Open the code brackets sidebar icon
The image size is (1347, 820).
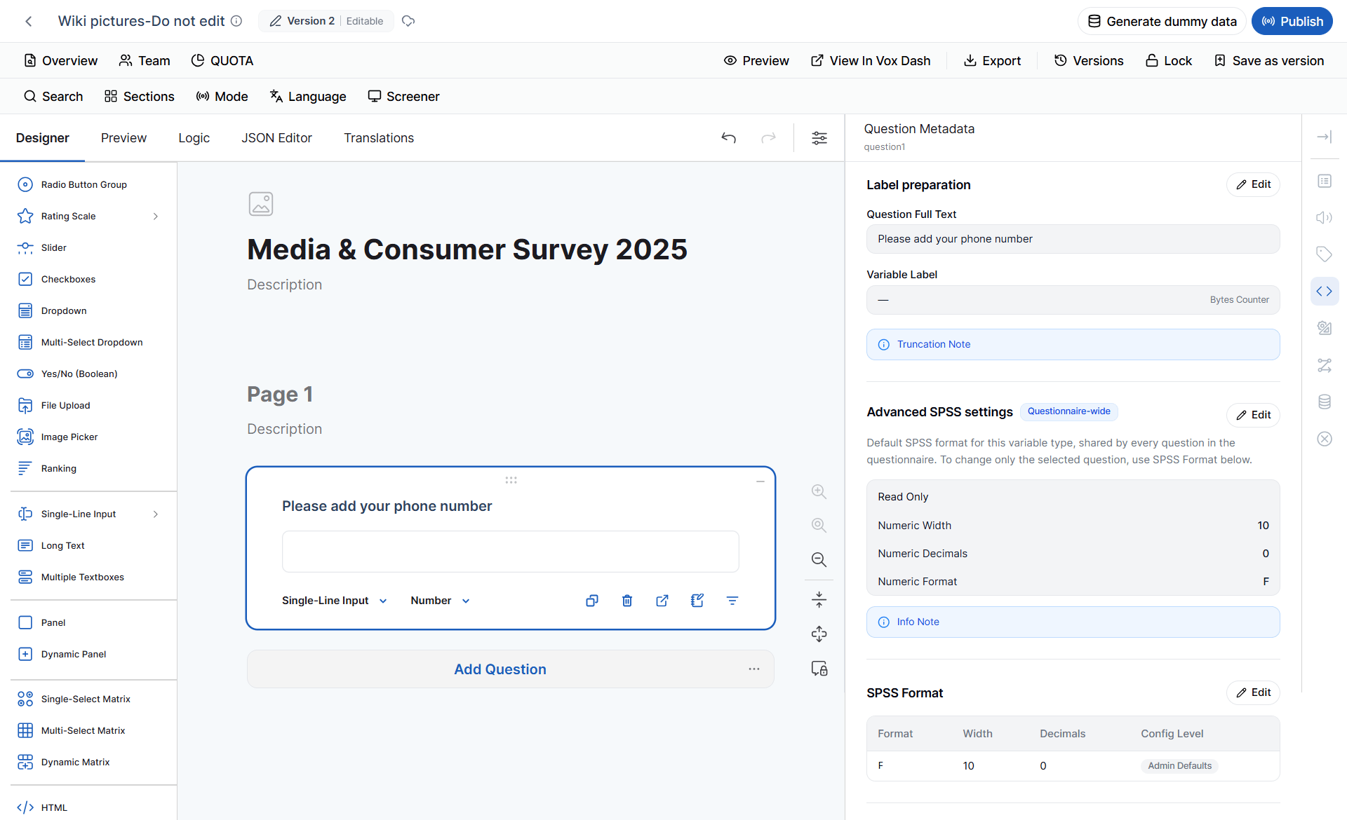coord(1325,291)
